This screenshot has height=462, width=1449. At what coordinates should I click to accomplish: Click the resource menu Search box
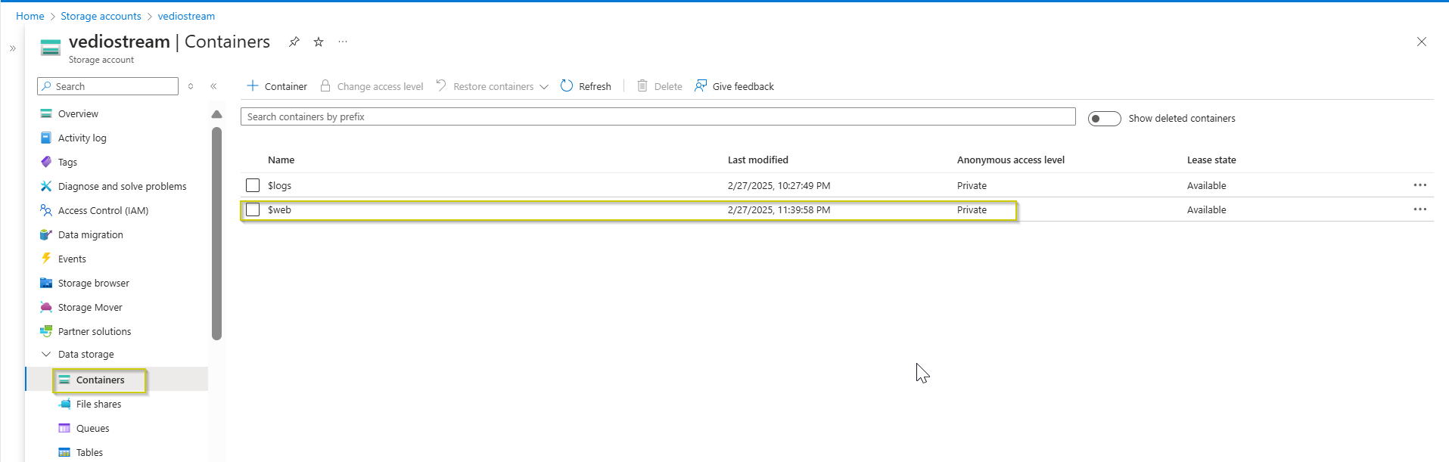point(107,86)
